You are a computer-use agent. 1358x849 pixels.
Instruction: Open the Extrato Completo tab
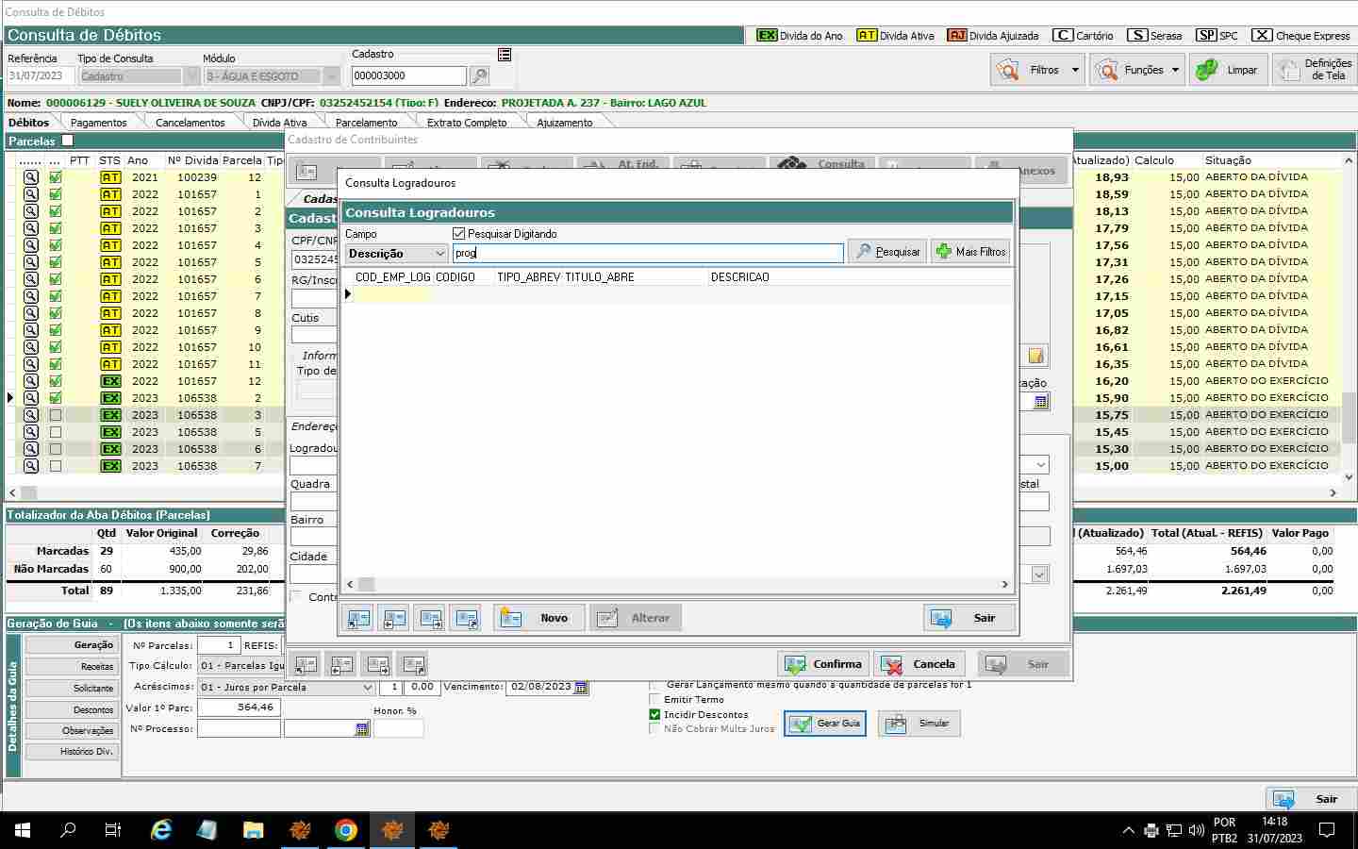pyautogui.click(x=467, y=123)
